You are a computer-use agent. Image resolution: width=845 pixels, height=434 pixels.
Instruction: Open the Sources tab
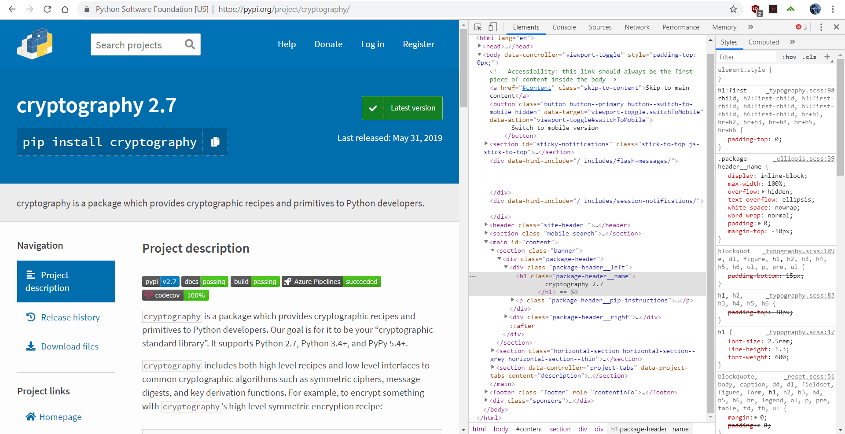click(x=600, y=27)
